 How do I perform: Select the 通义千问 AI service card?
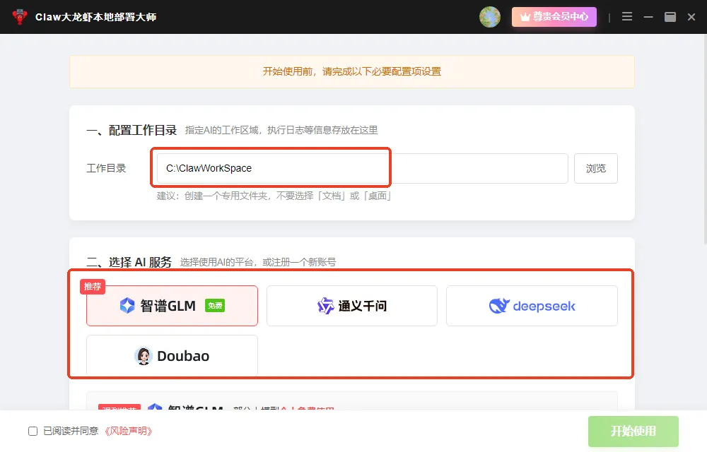tap(351, 306)
